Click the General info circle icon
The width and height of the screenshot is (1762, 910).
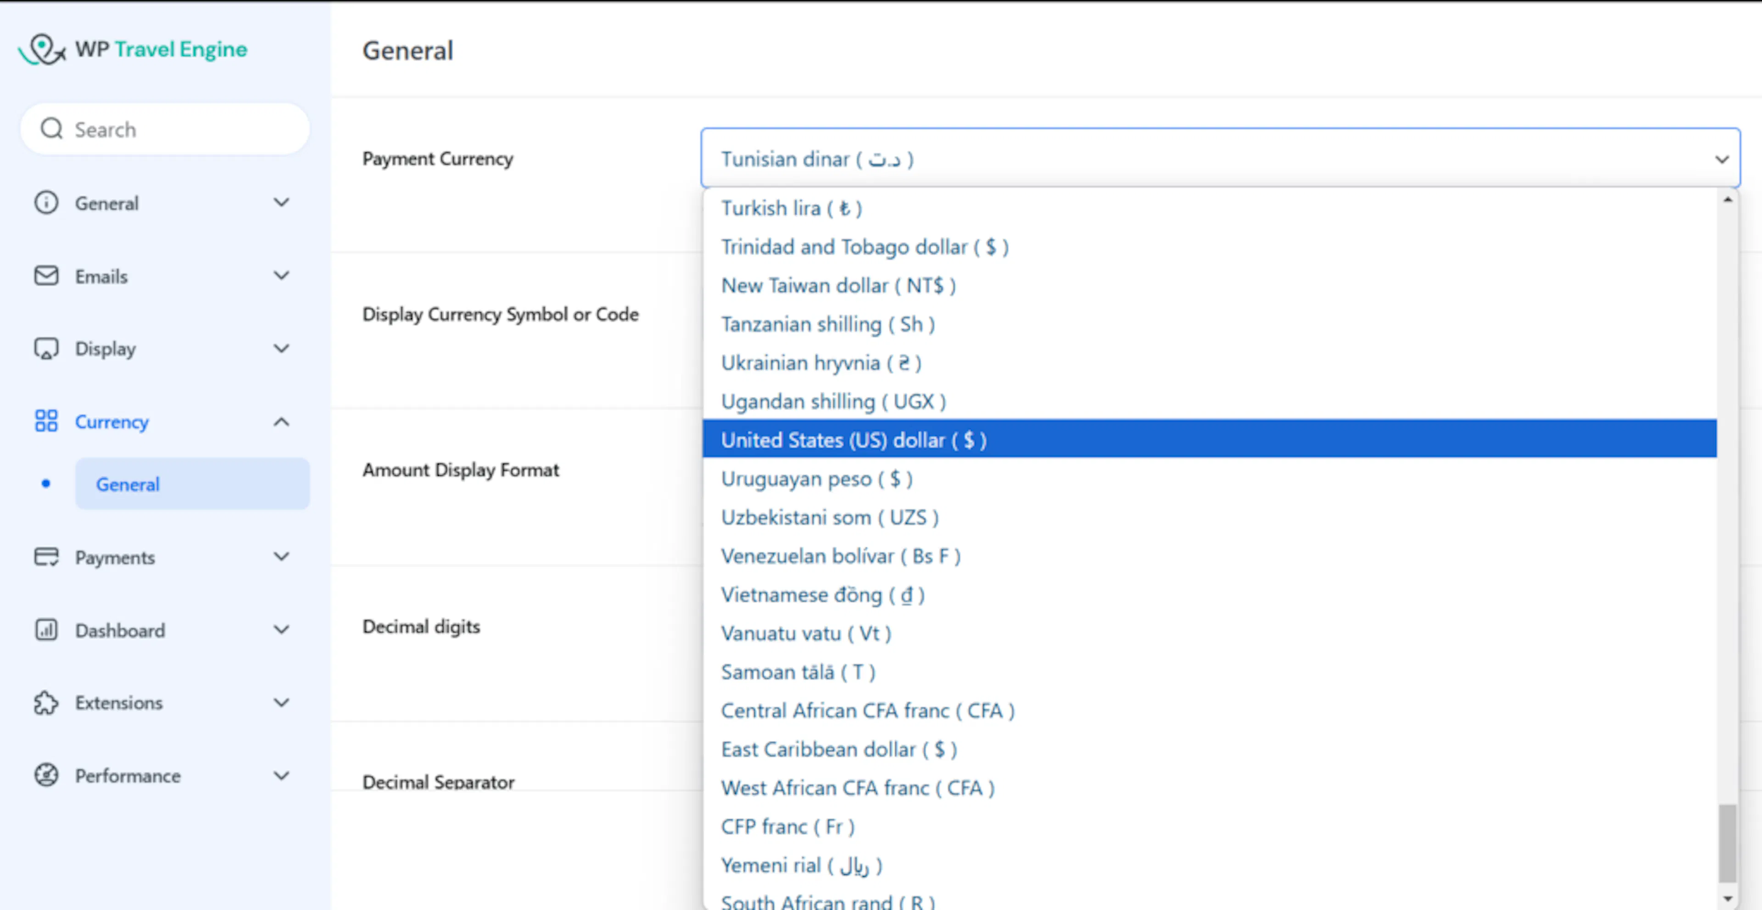click(46, 202)
